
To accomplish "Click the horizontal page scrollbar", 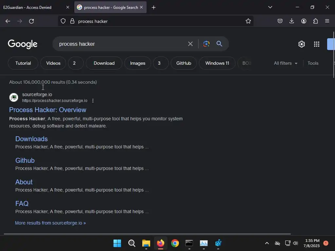I will (148, 234).
